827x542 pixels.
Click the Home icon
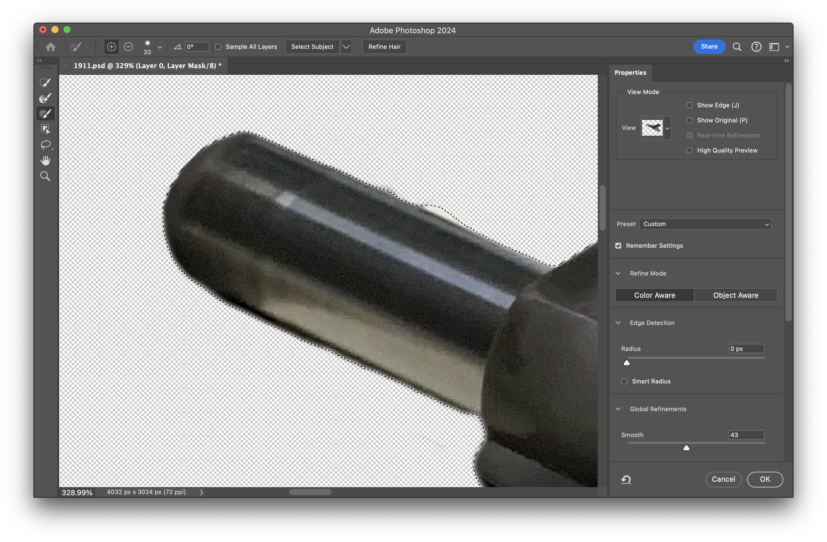click(51, 47)
